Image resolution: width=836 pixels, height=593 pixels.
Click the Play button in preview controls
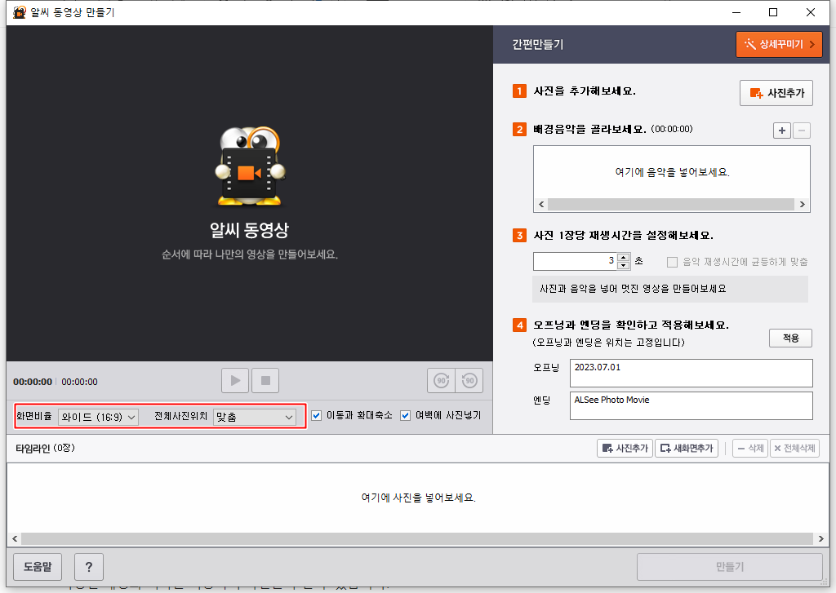235,380
